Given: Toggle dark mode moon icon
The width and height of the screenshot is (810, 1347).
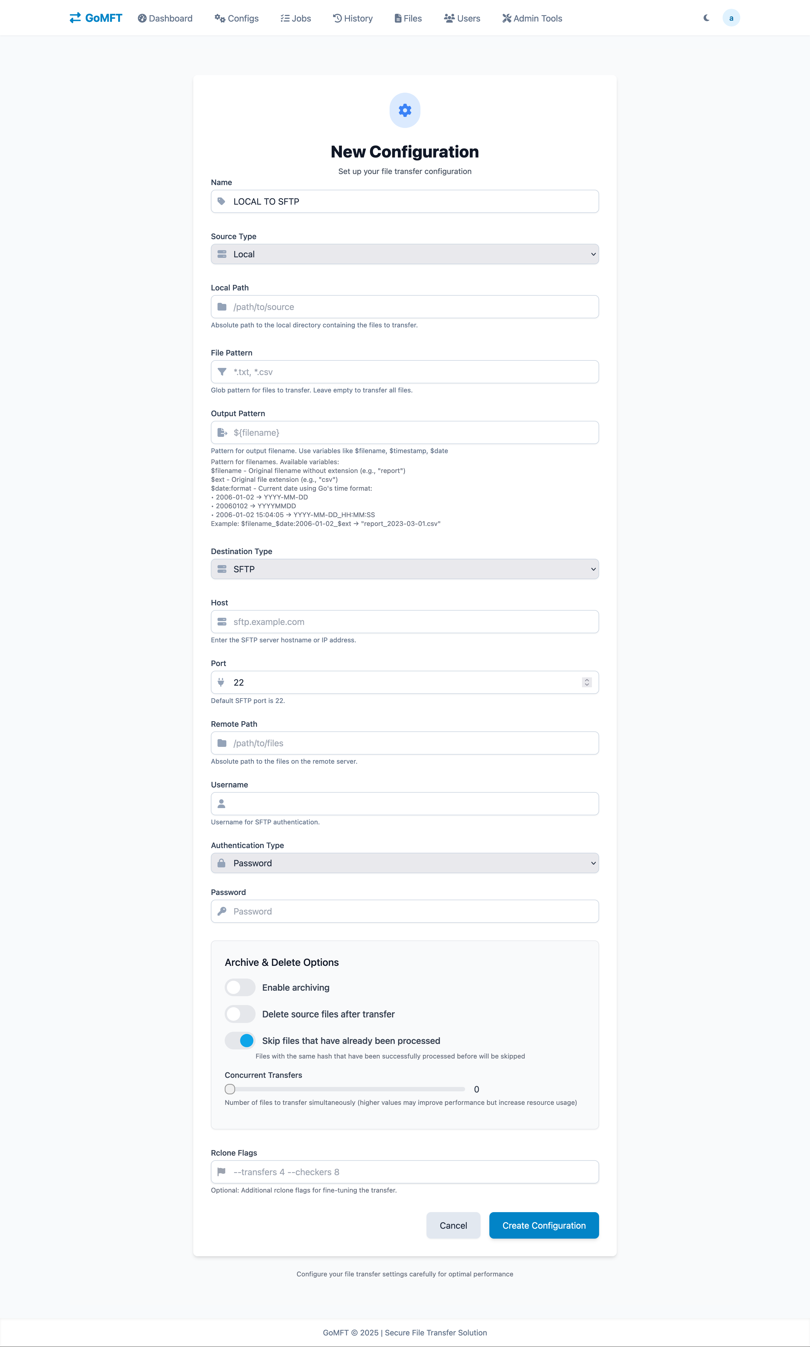Looking at the screenshot, I should pyautogui.click(x=706, y=18).
